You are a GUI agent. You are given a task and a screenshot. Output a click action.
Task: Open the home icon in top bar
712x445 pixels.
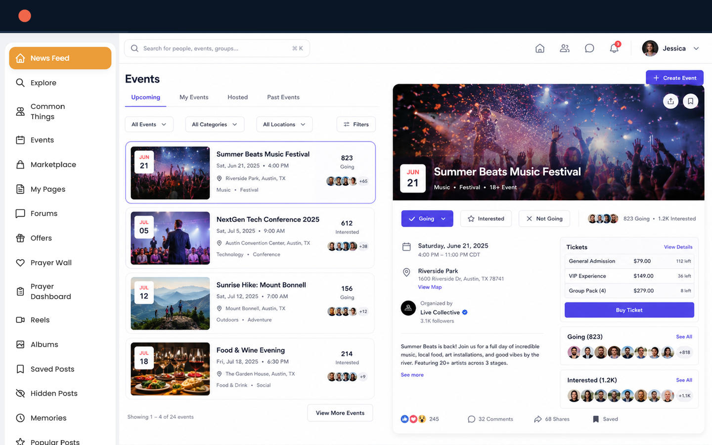coord(540,48)
